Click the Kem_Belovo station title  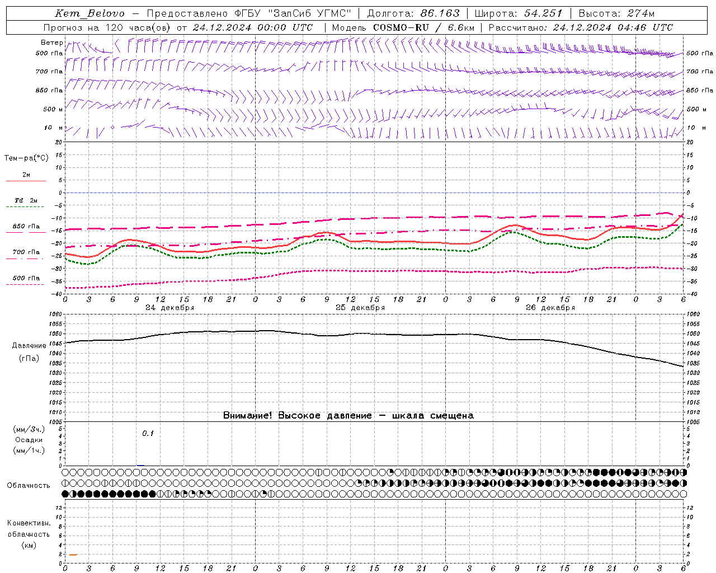[89, 13]
